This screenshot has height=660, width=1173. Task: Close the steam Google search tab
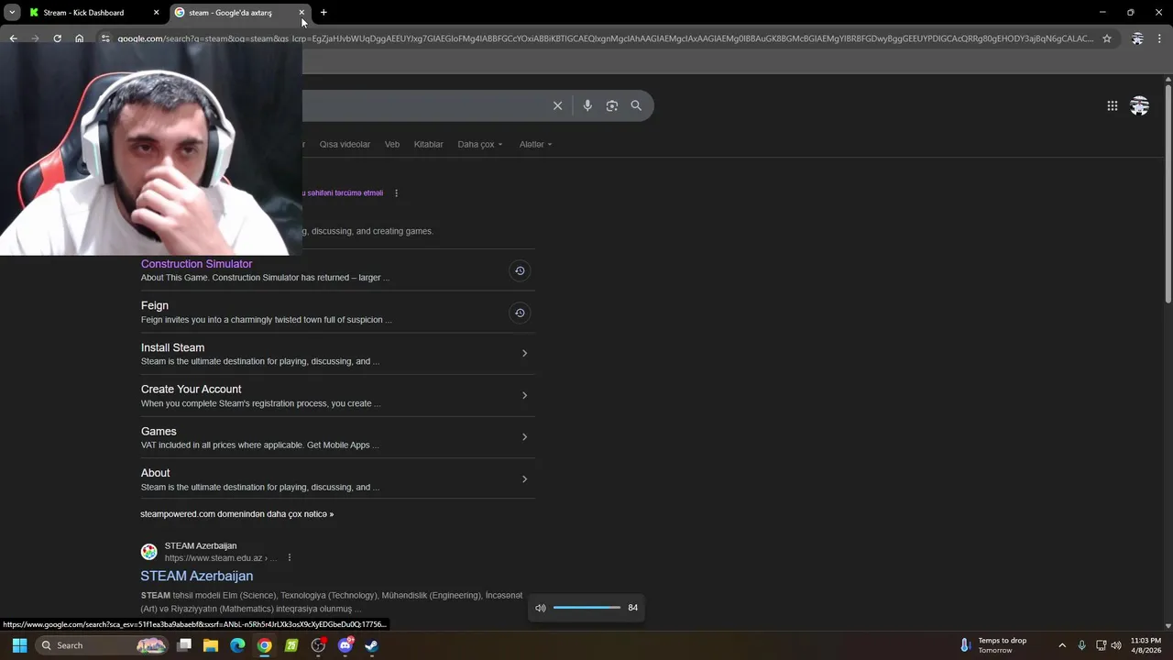[x=301, y=13]
